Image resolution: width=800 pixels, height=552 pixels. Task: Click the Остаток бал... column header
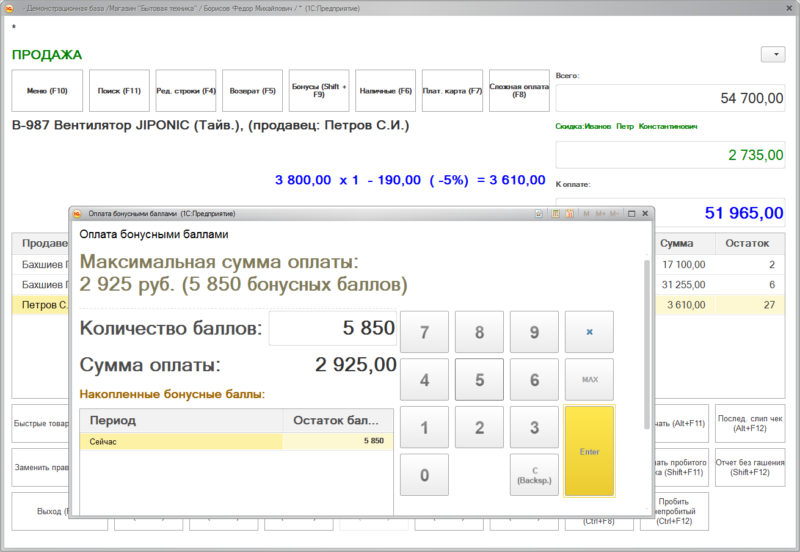coord(338,421)
